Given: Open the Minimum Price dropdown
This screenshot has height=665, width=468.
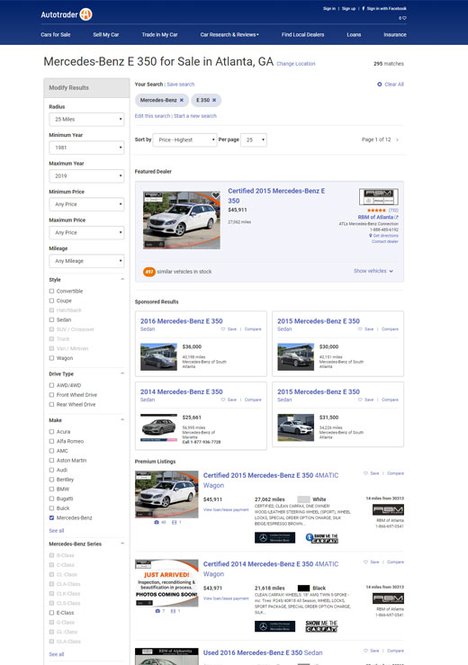Looking at the screenshot, I should (86, 204).
